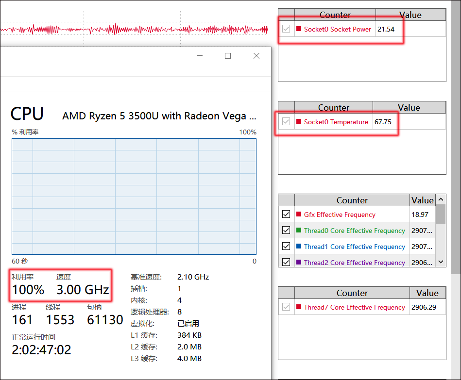461x380 pixels.
Task: Select Socket0 Socket Power row label
Action: pyautogui.click(x=338, y=29)
